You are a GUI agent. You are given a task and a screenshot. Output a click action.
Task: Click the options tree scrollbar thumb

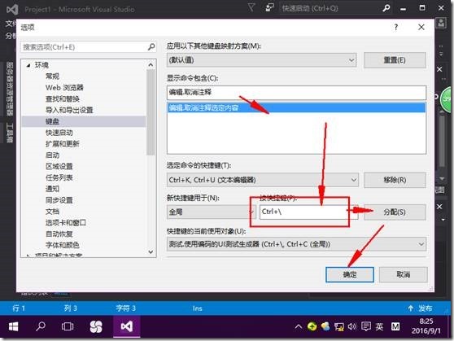pos(151,112)
